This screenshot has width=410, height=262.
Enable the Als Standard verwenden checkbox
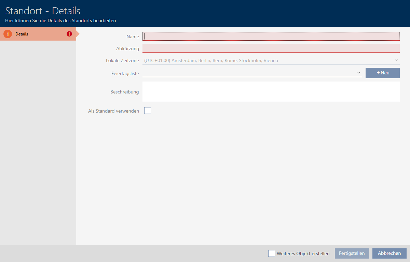pos(148,111)
